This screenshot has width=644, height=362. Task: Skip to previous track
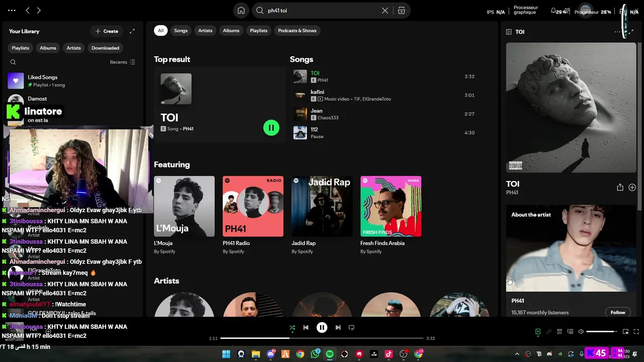(x=306, y=327)
